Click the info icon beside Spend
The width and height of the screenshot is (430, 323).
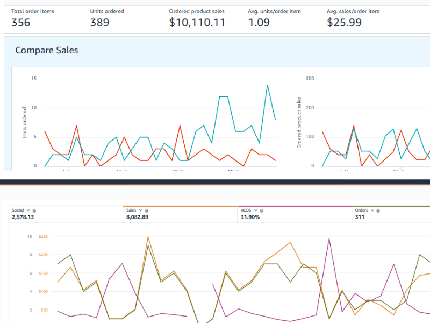(34, 210)
